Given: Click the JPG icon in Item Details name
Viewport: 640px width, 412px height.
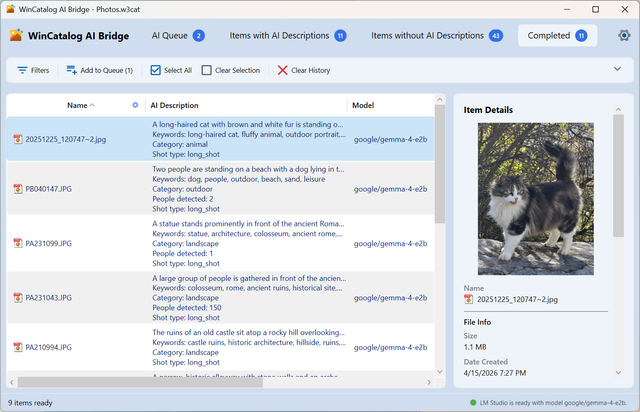Looking at the screenshot, I should (x=469, y=299).
